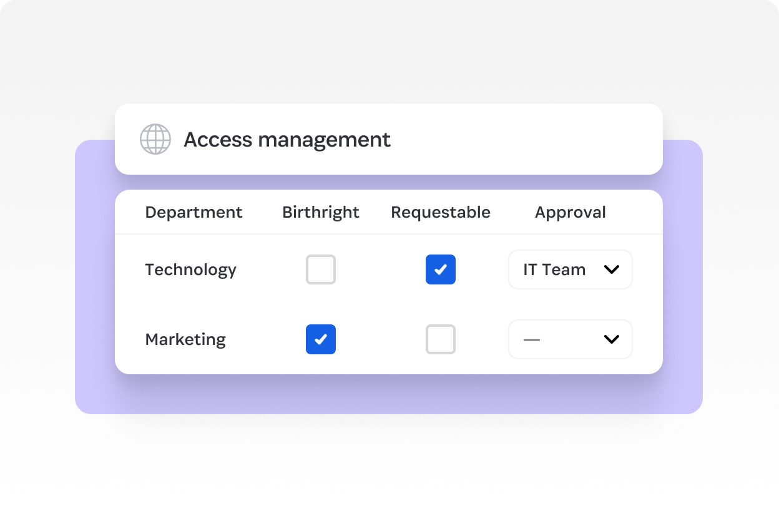Click the Requestable column header

tap(440, 212)
